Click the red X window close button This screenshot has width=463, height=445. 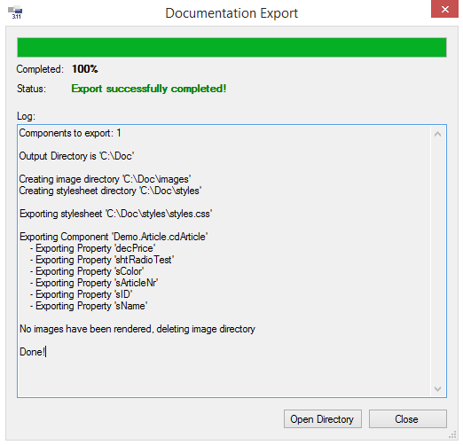[x=444, y=9]
